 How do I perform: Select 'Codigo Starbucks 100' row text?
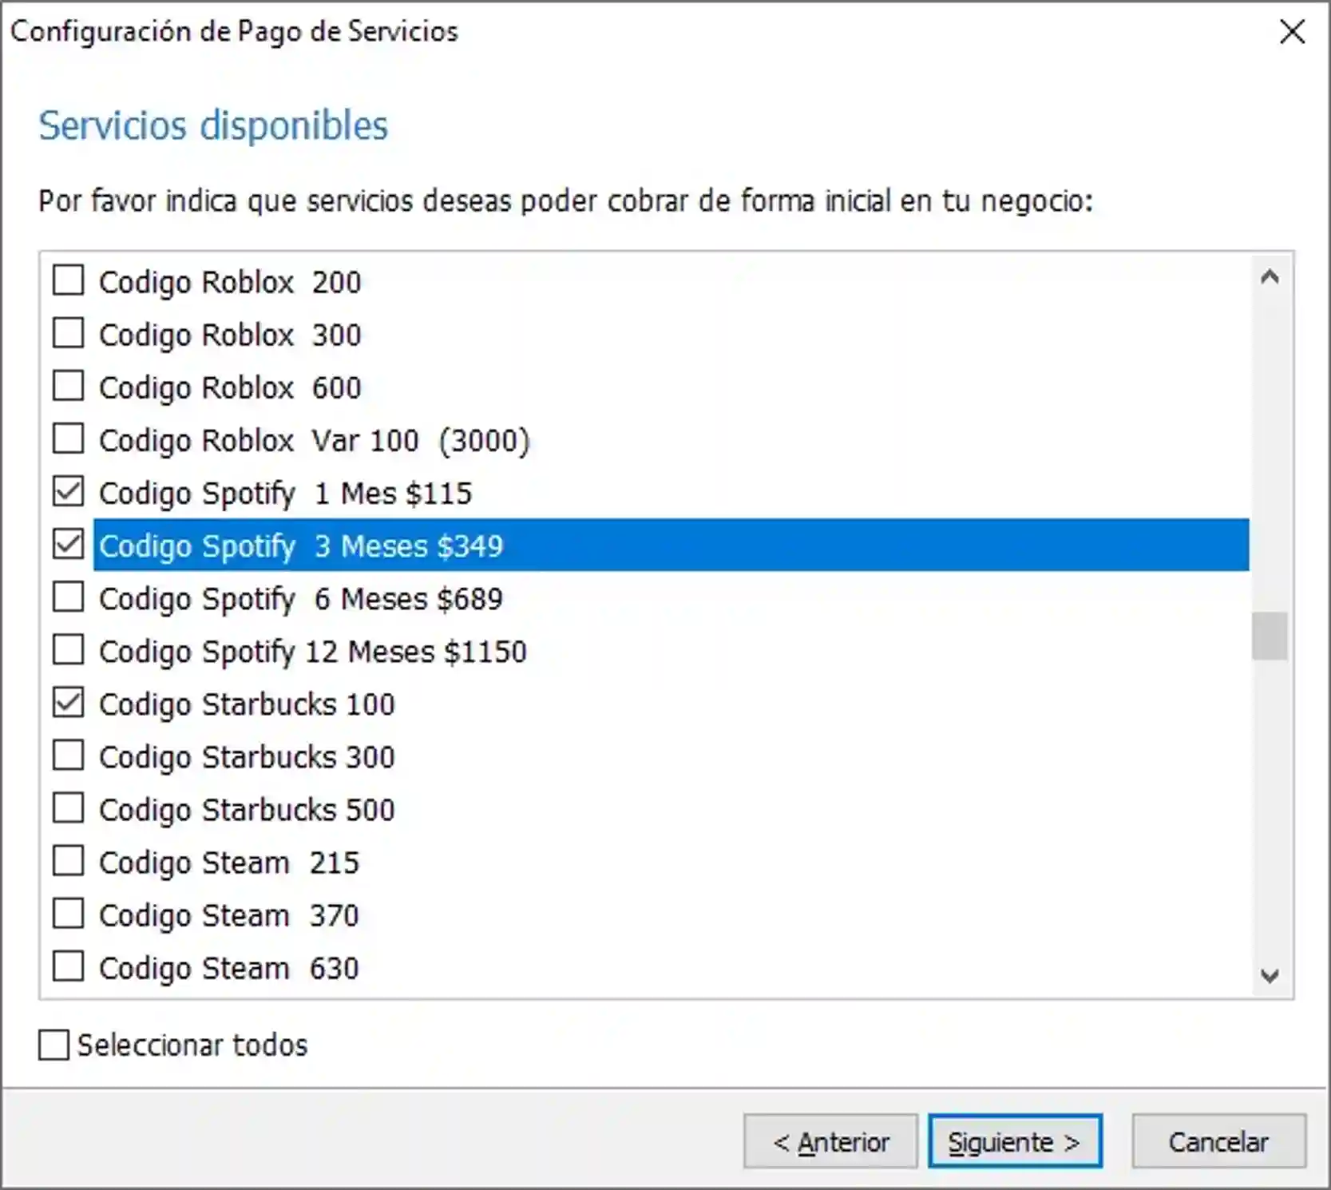tap(247, 704)
